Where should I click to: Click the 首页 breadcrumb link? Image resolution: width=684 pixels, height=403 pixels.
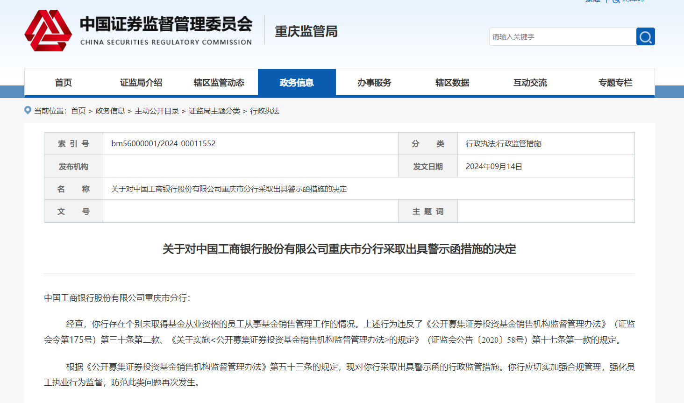pos(78,111)
